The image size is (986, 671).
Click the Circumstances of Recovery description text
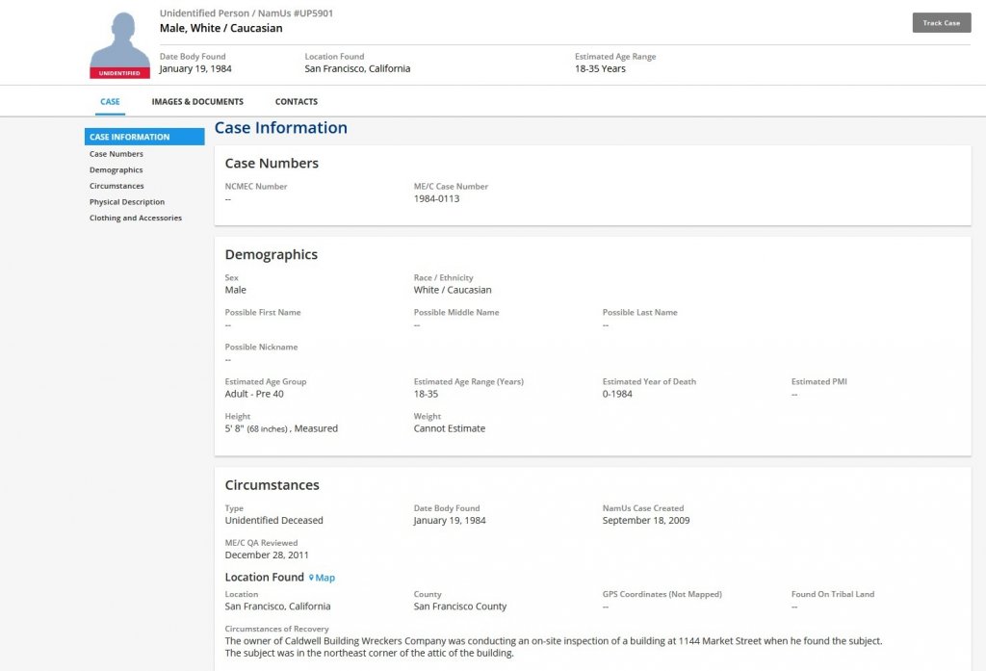[553, 647]
